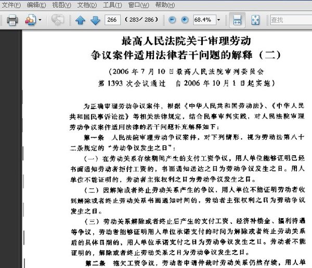The width and height of the screenshot is (312, 268).
Task: Click the date line starting （2006年7月10日
Action: tap(187, 72)
